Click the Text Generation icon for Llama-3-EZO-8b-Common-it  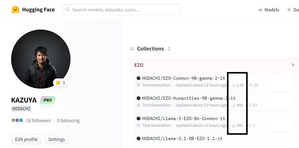pyautogui.click(x=139, y=126)
